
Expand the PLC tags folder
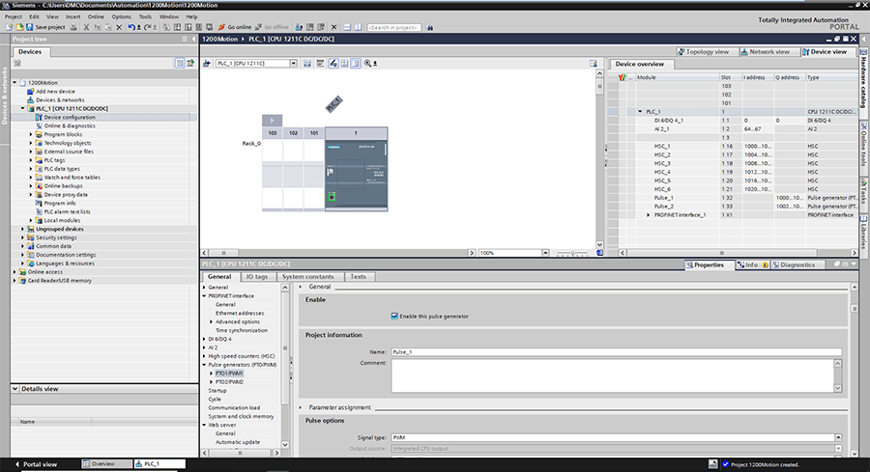31,160
